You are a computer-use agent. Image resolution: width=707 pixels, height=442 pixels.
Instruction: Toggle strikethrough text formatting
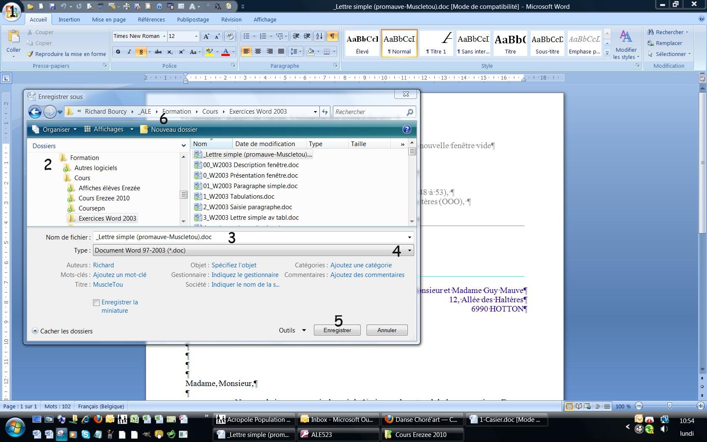point(158,52)
